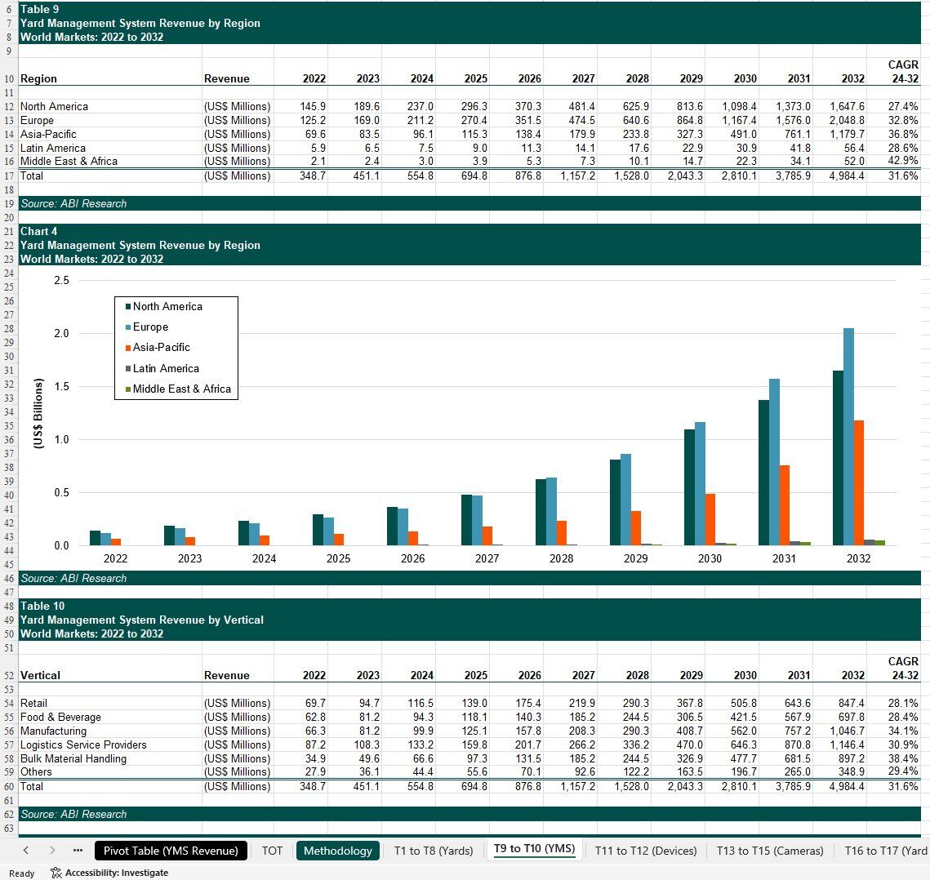Open the Pivot Table (YMS Revenue) sheet
This screenshot has height=880, width=930.
[x=171, y=851]
